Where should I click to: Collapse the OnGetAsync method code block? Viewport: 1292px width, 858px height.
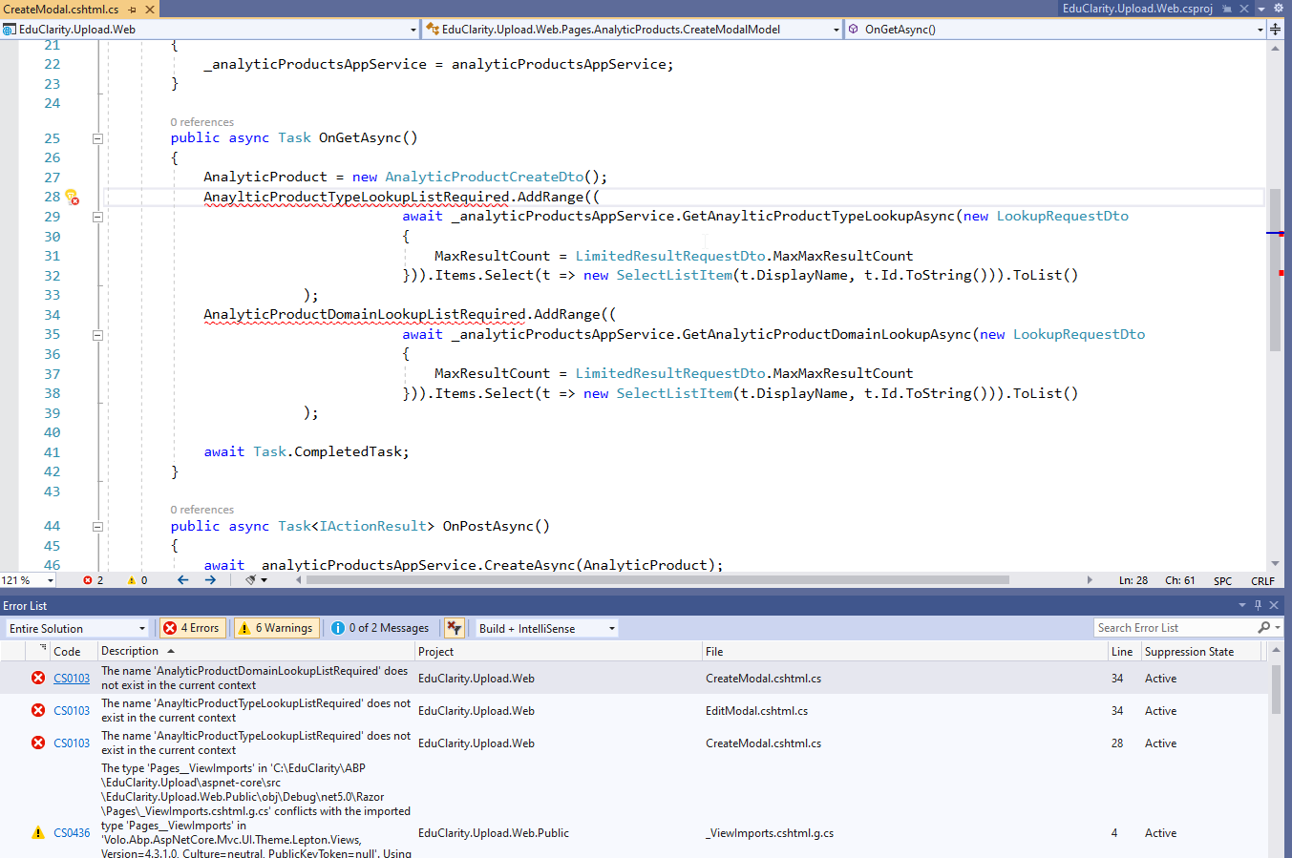tap(97, 138)
